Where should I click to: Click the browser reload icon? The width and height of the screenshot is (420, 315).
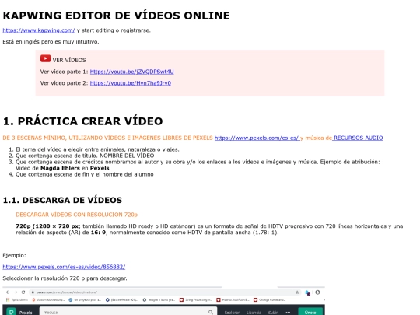click(23, 292)
